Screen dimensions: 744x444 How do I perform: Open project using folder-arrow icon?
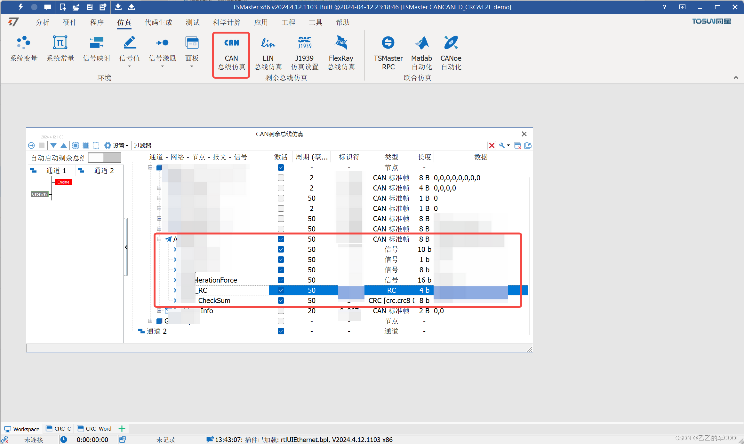(x=76, y=7)
